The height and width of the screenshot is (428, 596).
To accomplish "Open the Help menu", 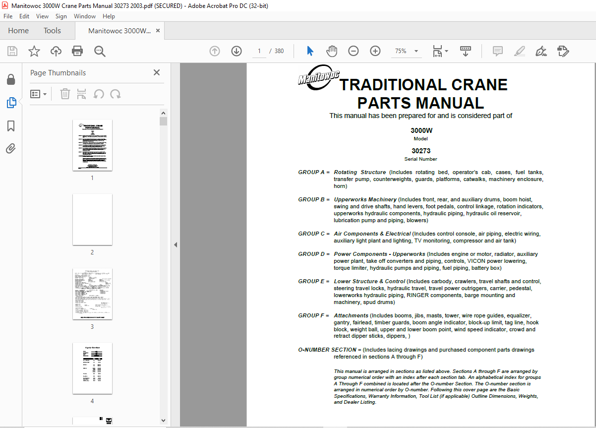I will [x=109, y=16].
